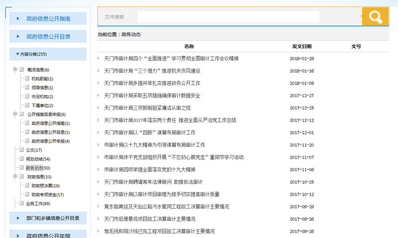Screen dimensions: 398x238
Task: Click the arrow icon beside 政府信息公开指南
Action: click(18, 19)
